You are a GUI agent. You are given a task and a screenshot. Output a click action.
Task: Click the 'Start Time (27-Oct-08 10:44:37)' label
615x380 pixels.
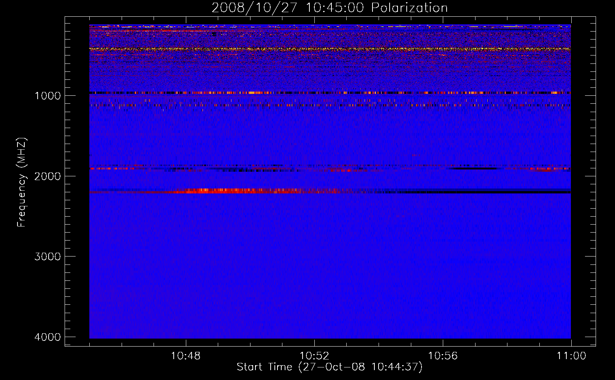330,367
